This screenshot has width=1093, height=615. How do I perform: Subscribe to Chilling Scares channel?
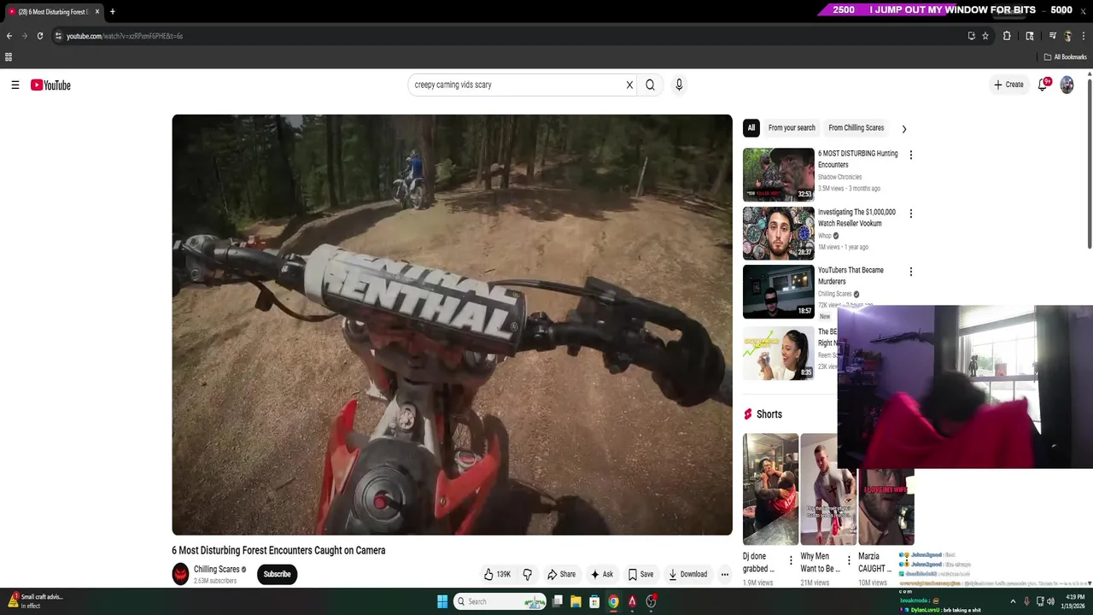(277, 574)
